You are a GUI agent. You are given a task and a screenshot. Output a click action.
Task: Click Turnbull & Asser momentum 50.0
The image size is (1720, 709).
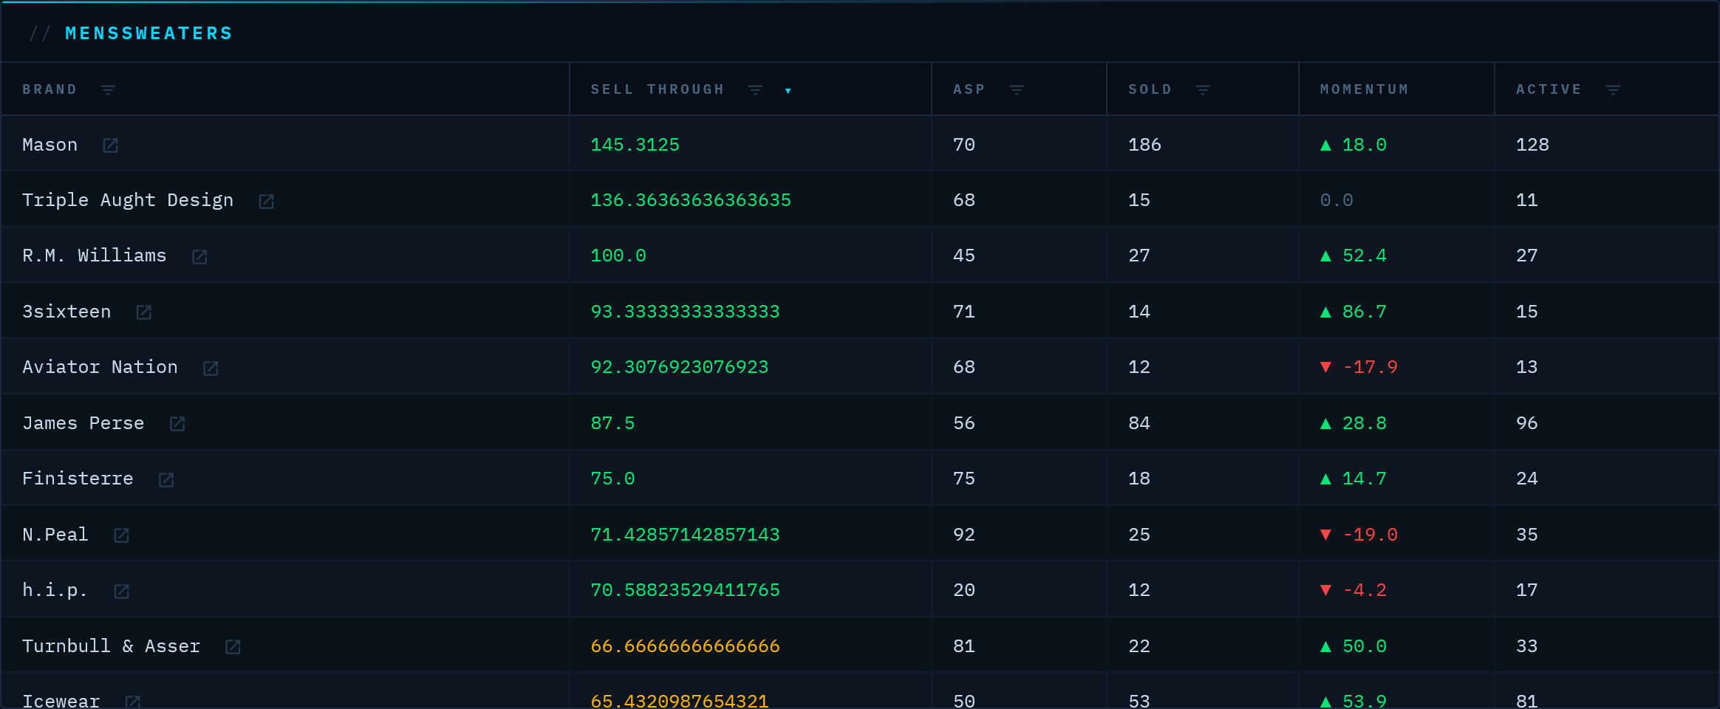coord(1353,646)
